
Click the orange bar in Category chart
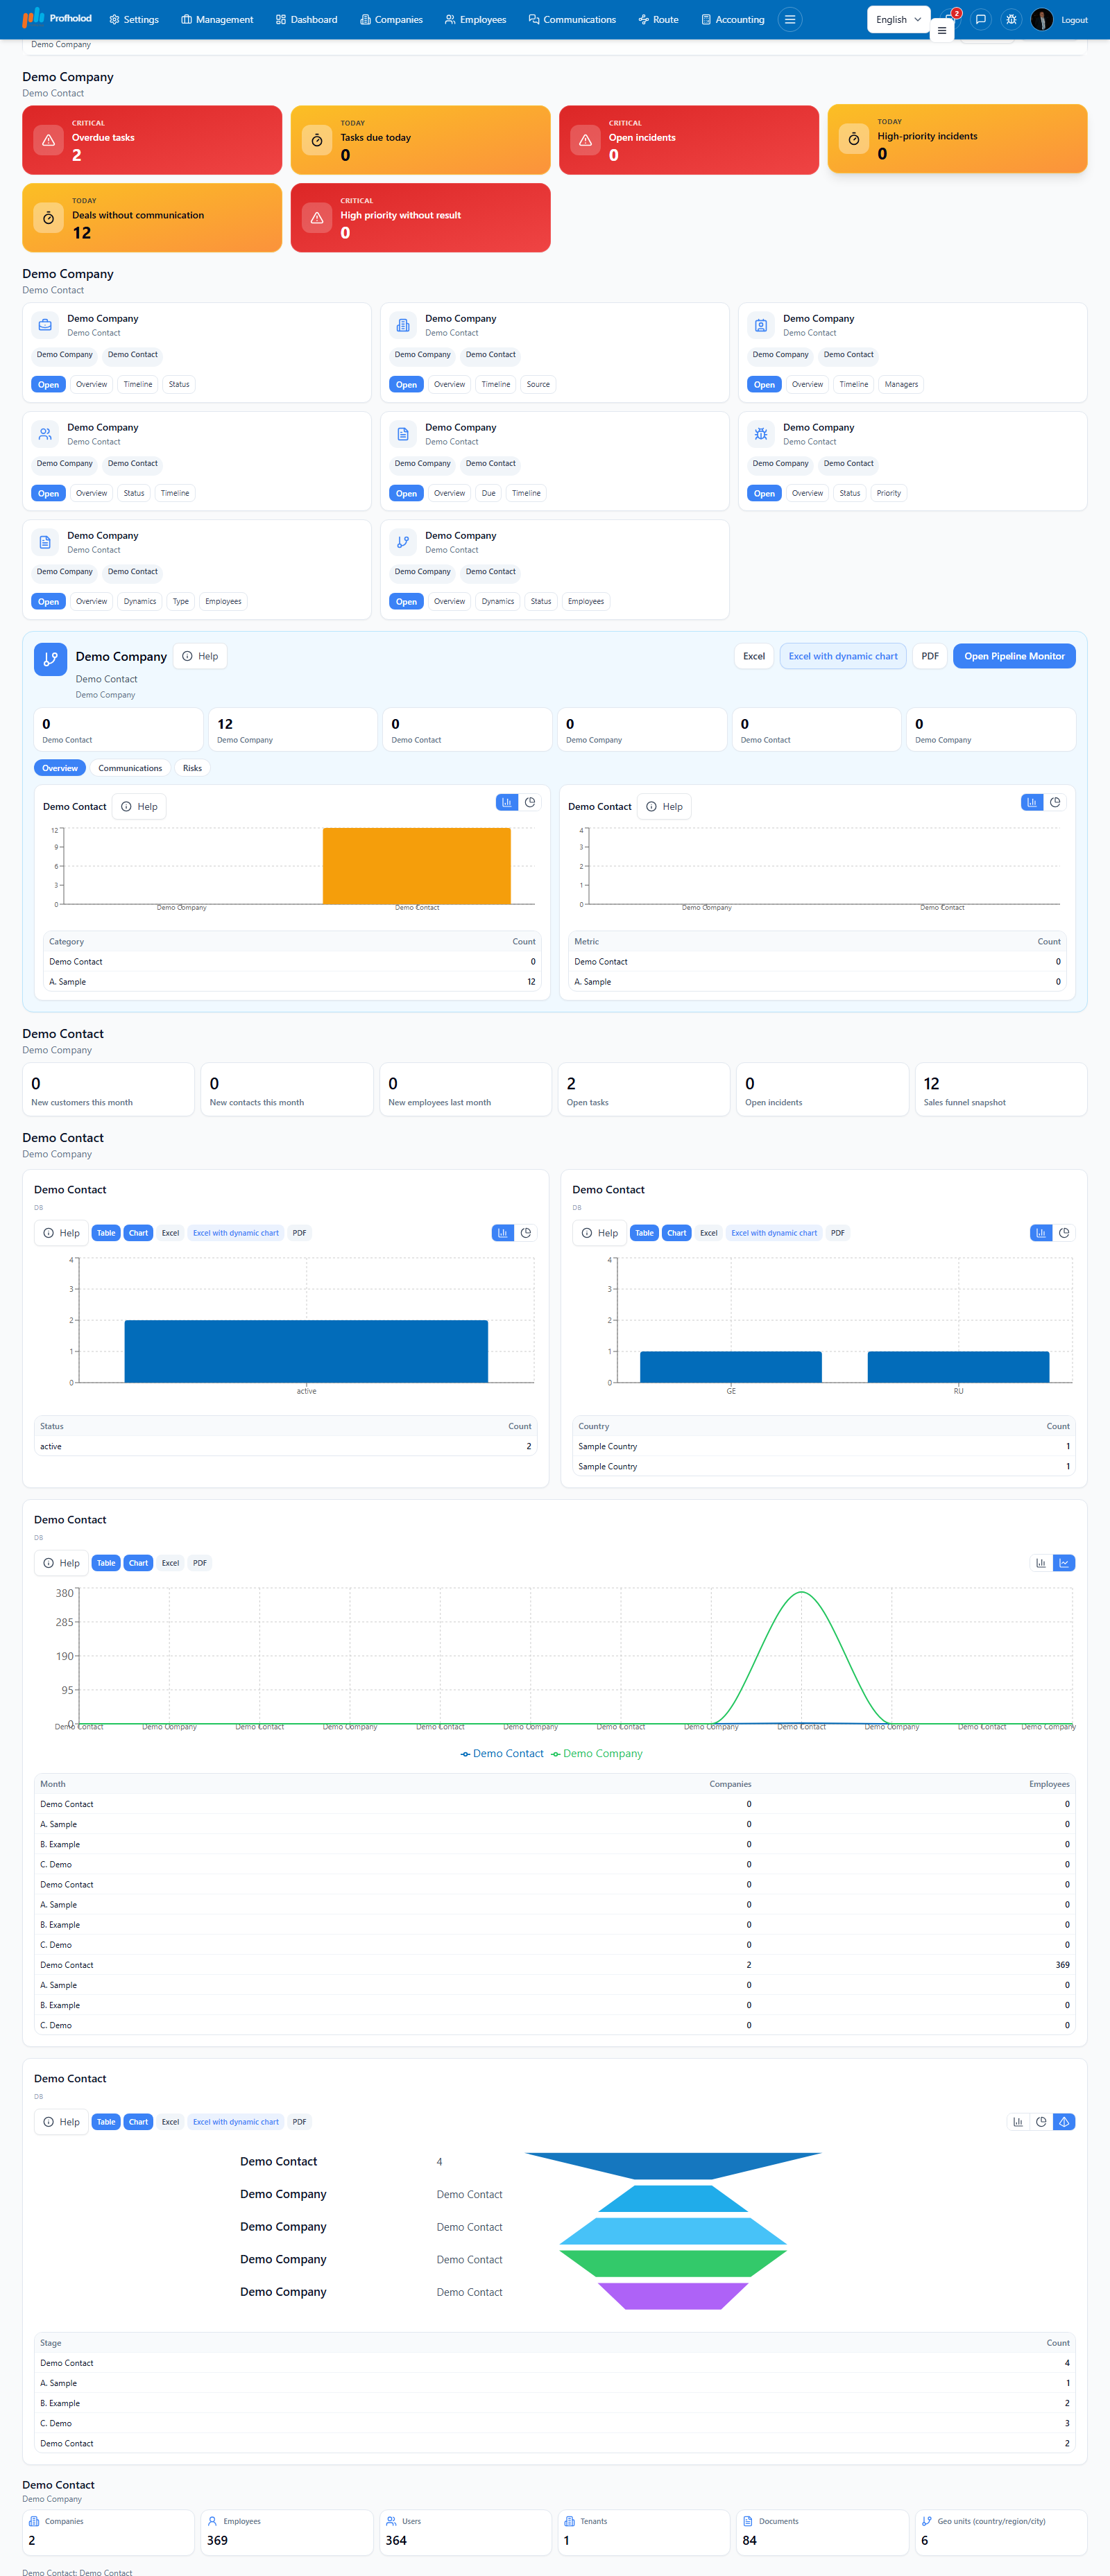pyautogui.click(x=416, y=866)
